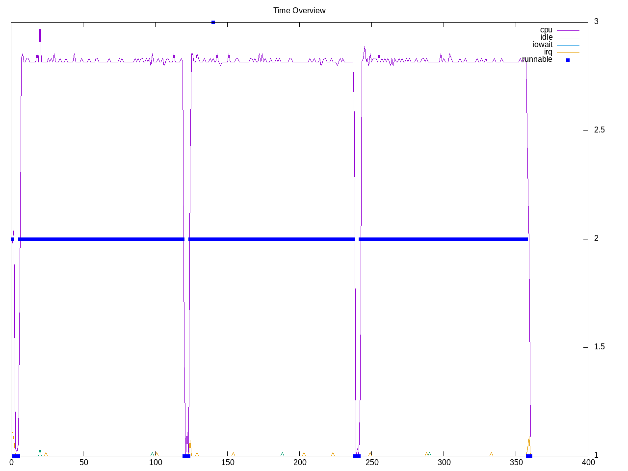Click the x-axis tick label 250
Image resolution: width=628 pixels, height=471 pixels.
[371, 462]
